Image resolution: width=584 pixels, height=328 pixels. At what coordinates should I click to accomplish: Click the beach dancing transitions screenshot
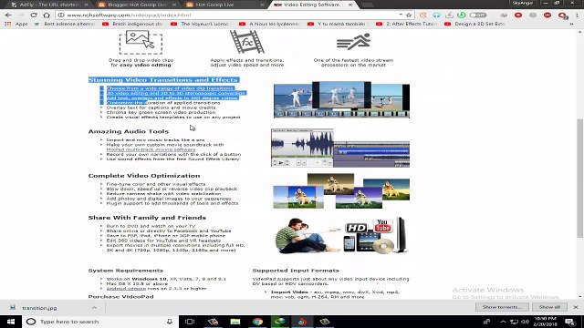(x=341, y=99)
